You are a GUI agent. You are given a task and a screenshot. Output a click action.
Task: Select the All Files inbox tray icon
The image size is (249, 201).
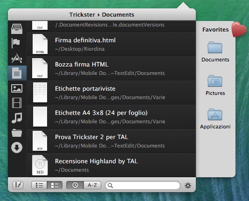point(17,29)
